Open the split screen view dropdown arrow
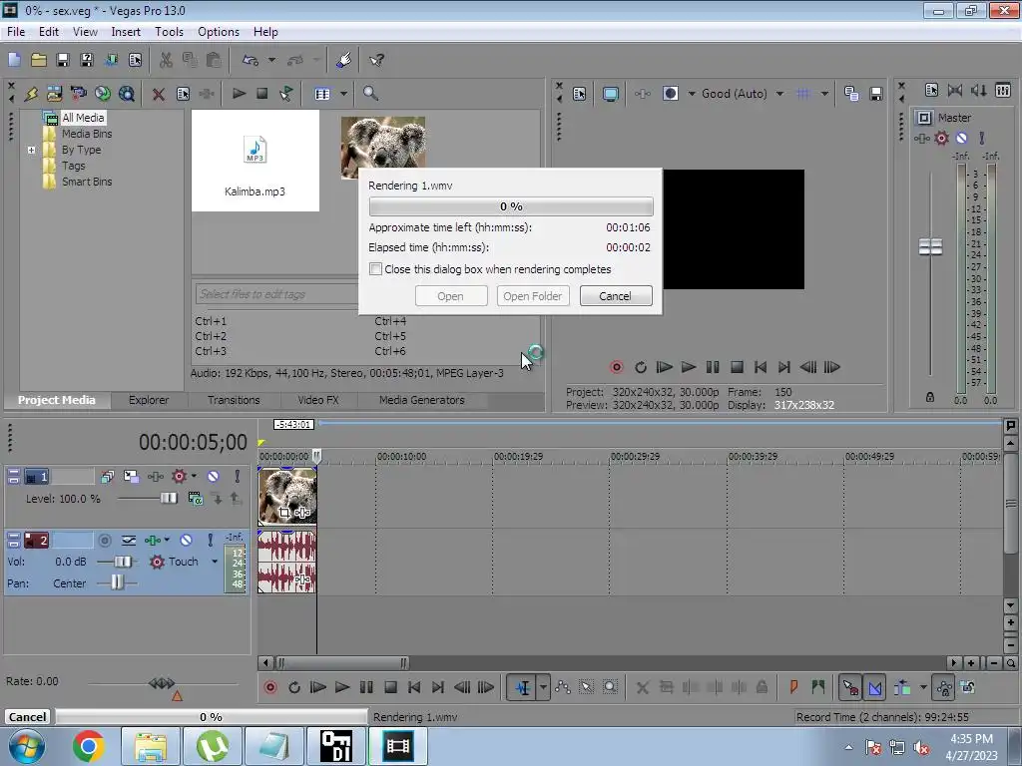Viewport: 1022px width, 766px height. (x=692, y=94)
